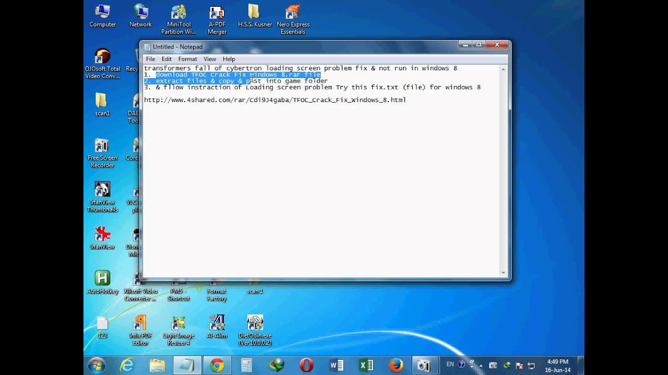
Task: Select the H.S.S. Kusner folder icon
Action: point(255,17)
